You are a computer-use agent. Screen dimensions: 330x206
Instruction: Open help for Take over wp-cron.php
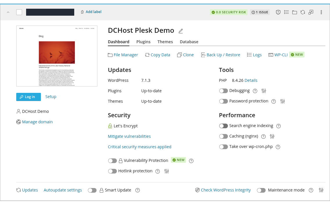click(x=278, y=147)
